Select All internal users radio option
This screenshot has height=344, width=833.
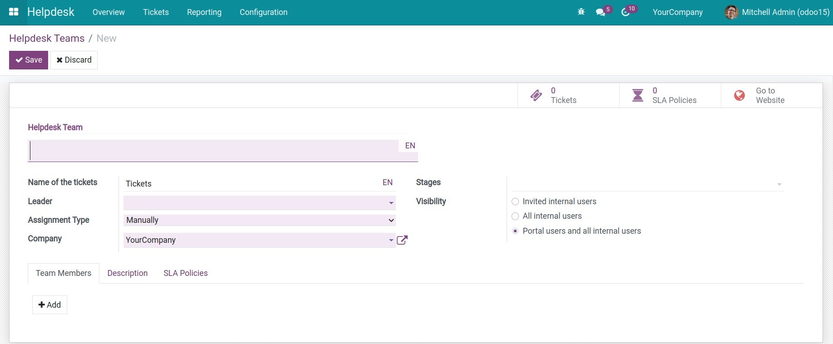tap(515, 216)
